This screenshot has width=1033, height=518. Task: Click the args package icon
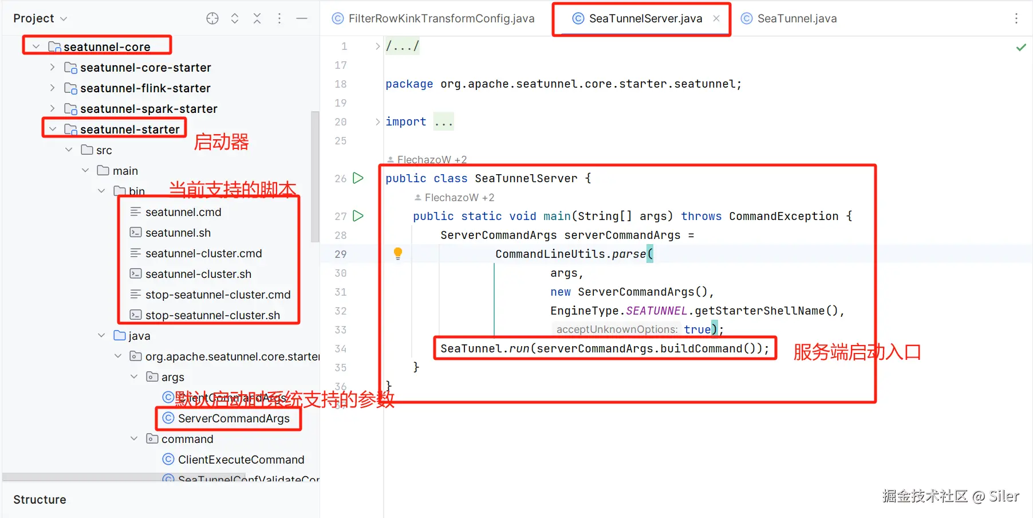point(152,377)
